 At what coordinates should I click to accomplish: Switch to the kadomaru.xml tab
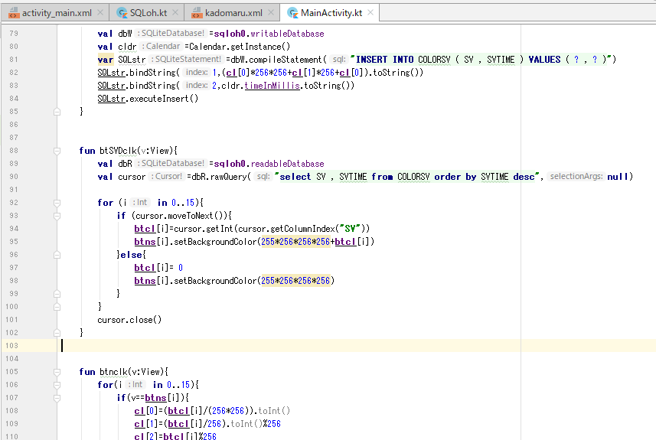[x=233, y=13]
